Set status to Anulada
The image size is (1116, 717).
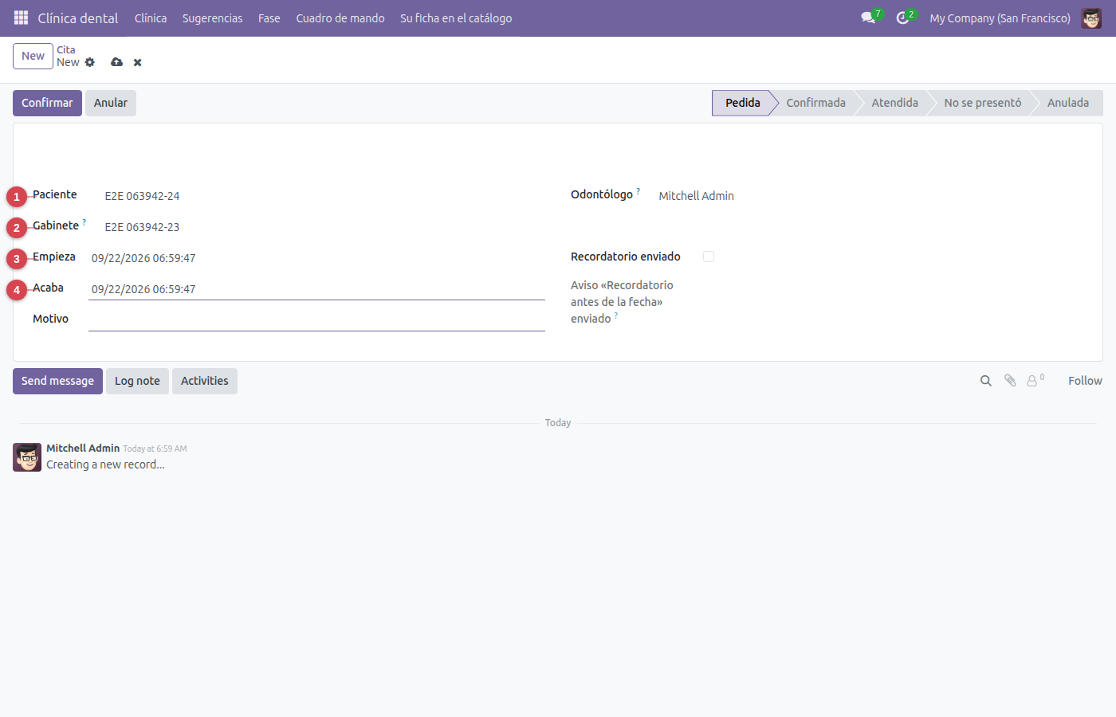[1068, 103]
